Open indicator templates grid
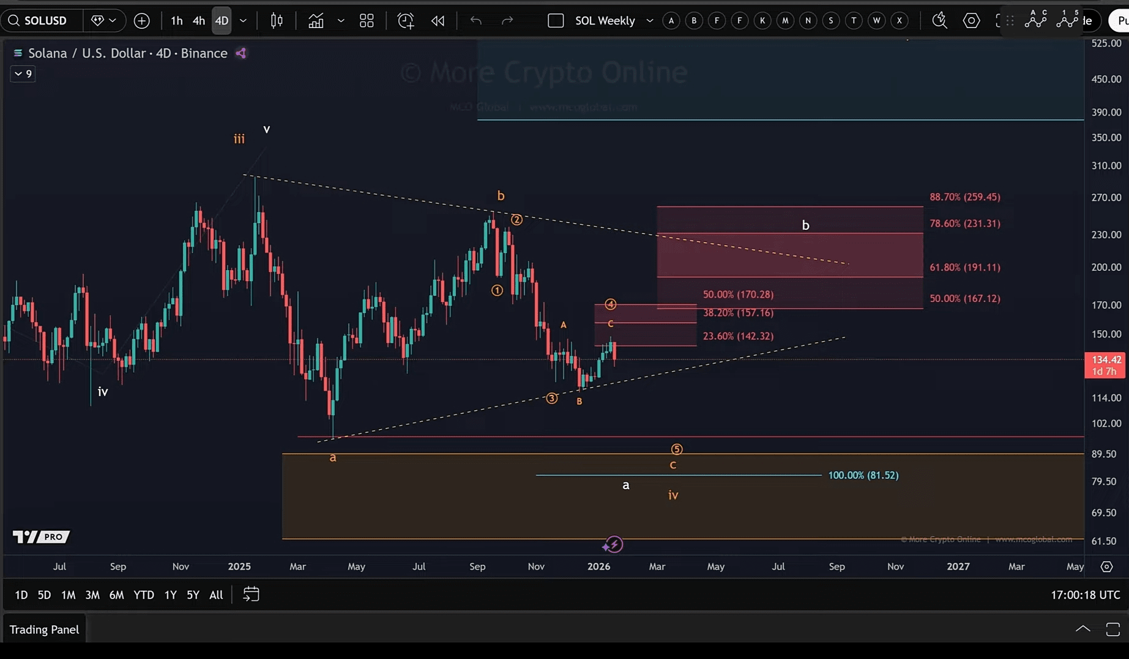Screen dimensions: 1129x659 [367, 21]
